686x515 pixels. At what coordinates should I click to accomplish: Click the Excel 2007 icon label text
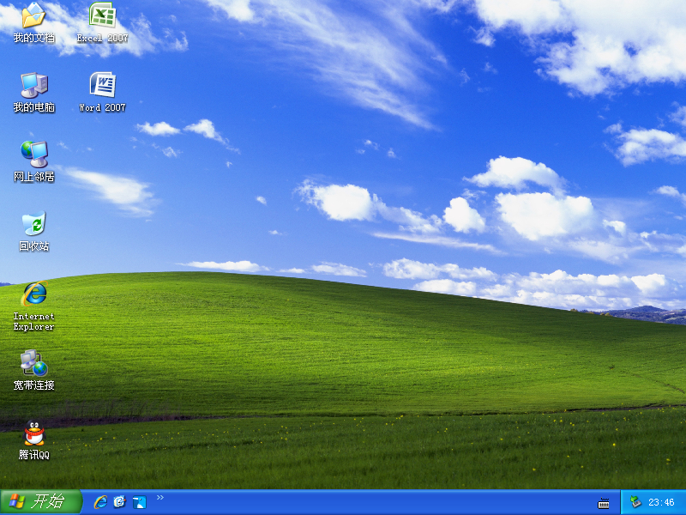coord(102,39)
